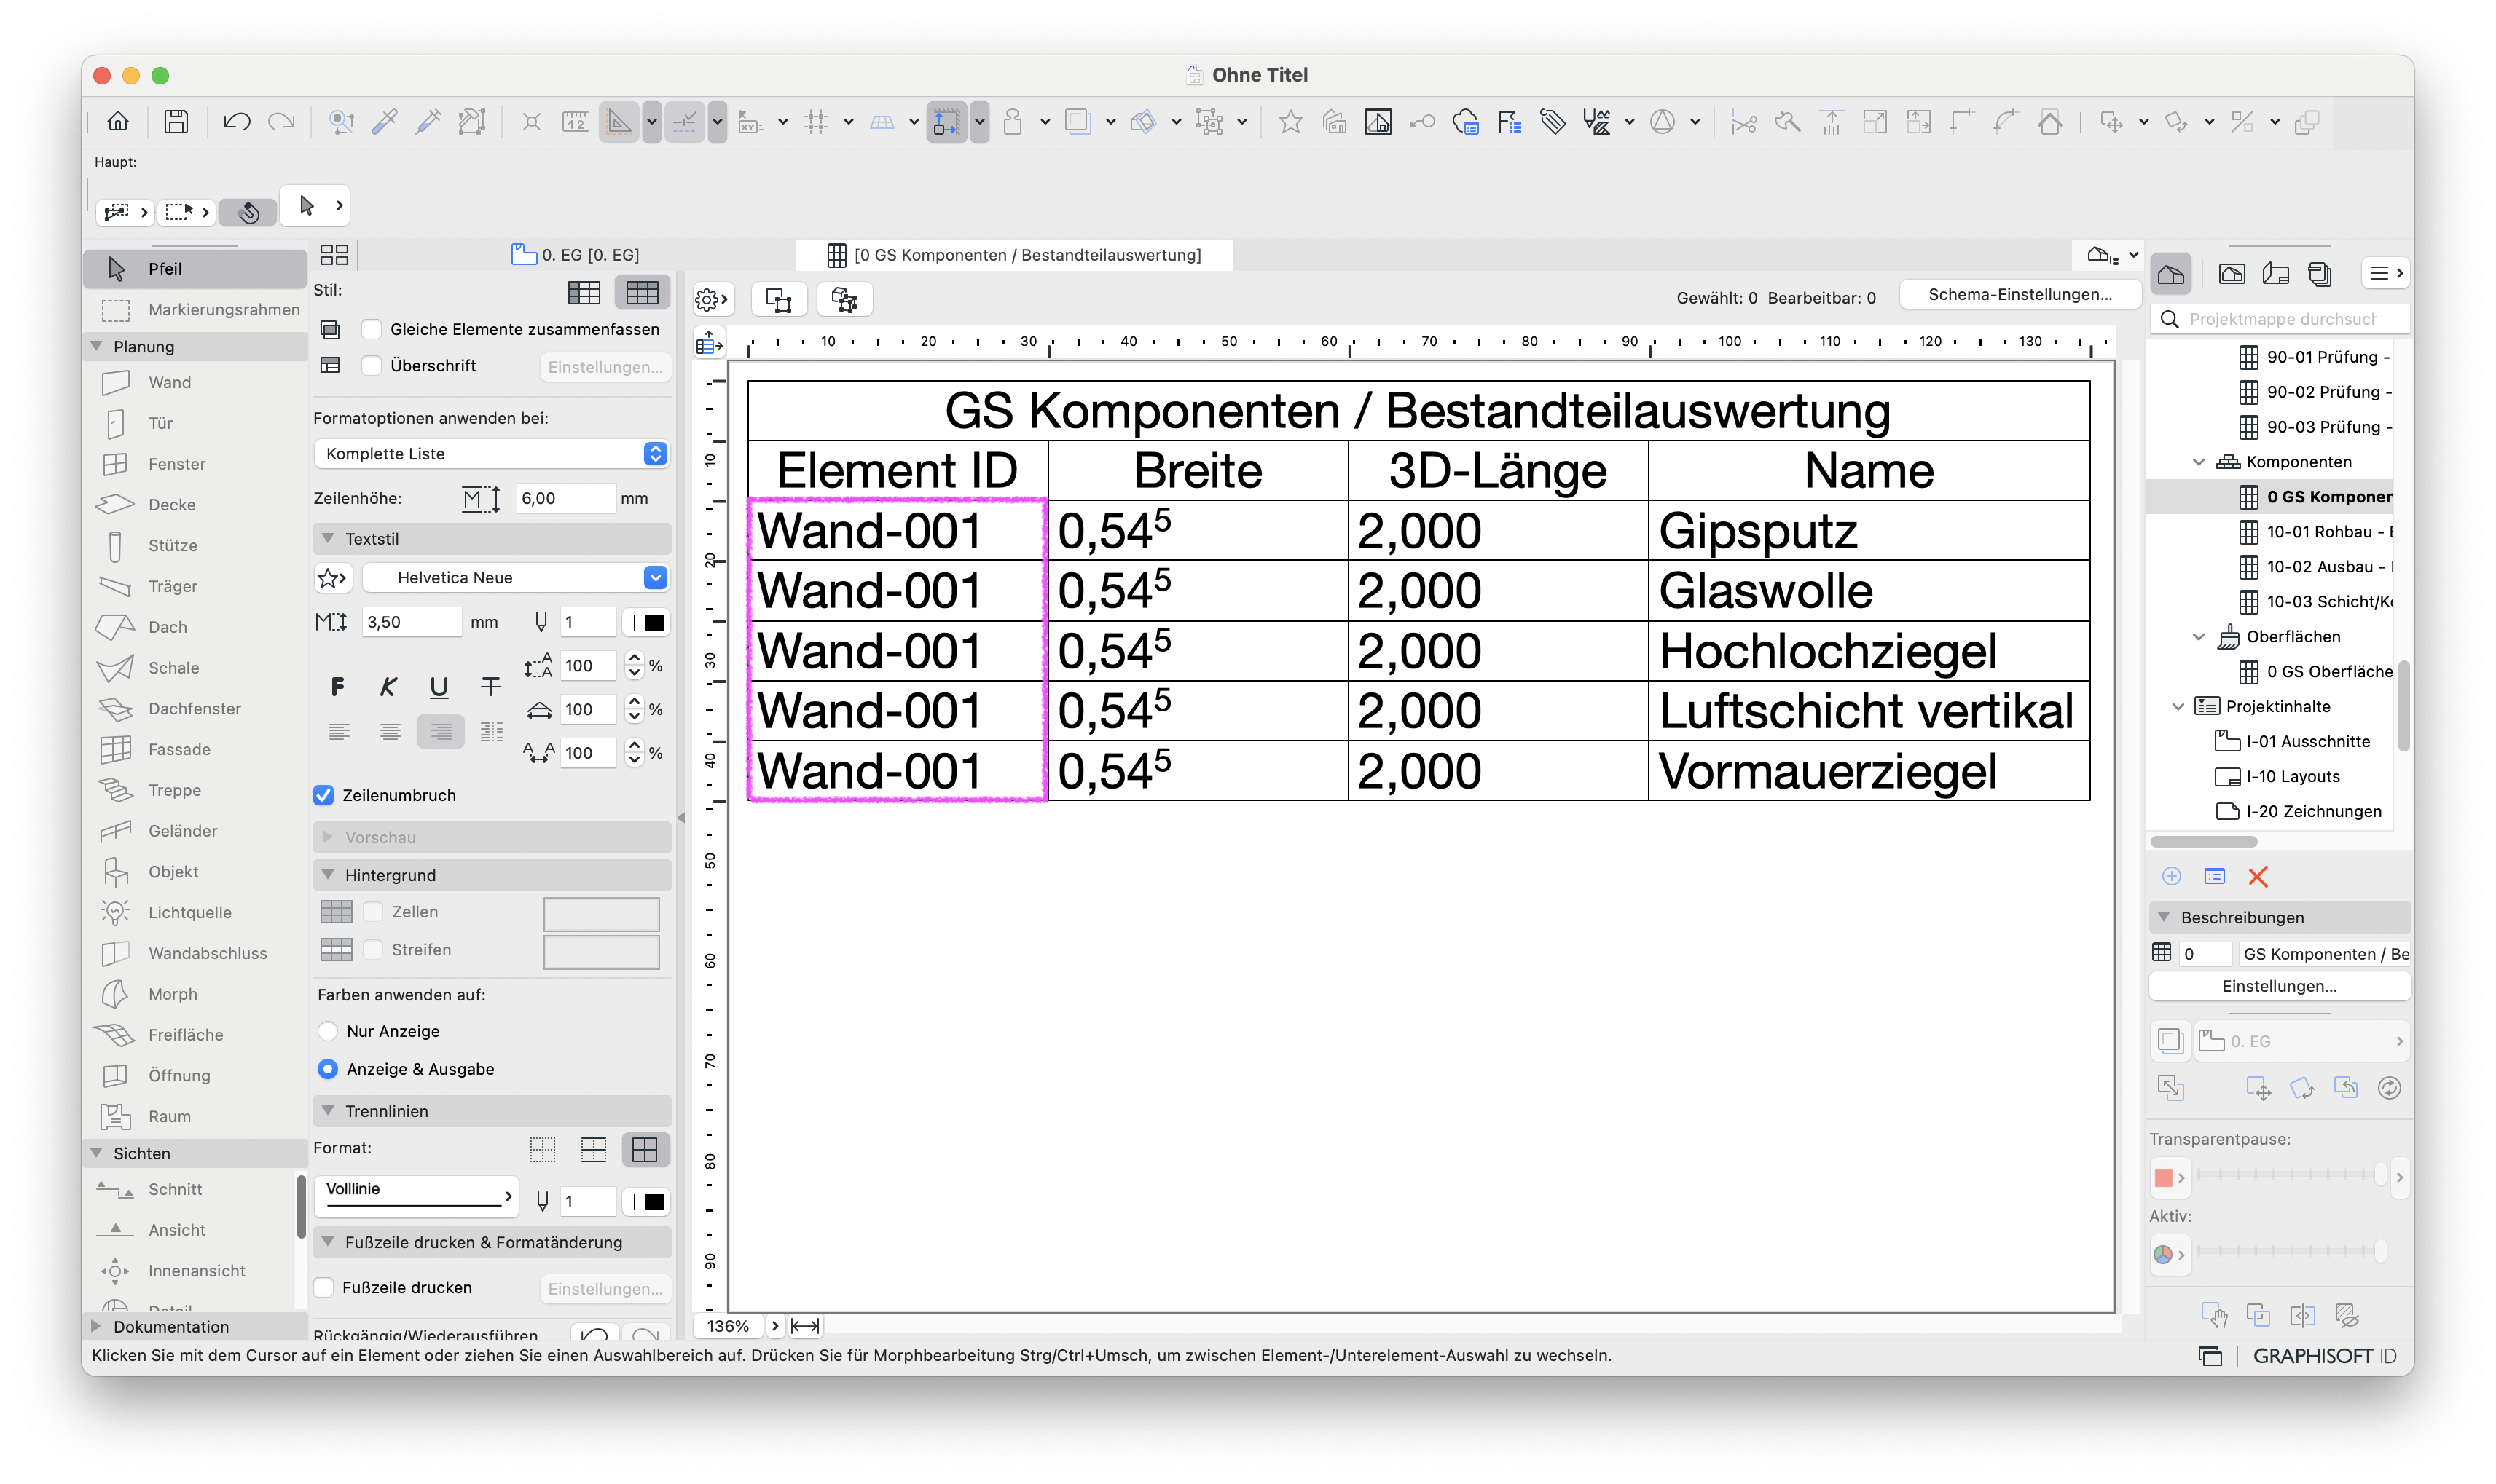Select the Anzeige & Ausgabe radio button

(327, 1069)
